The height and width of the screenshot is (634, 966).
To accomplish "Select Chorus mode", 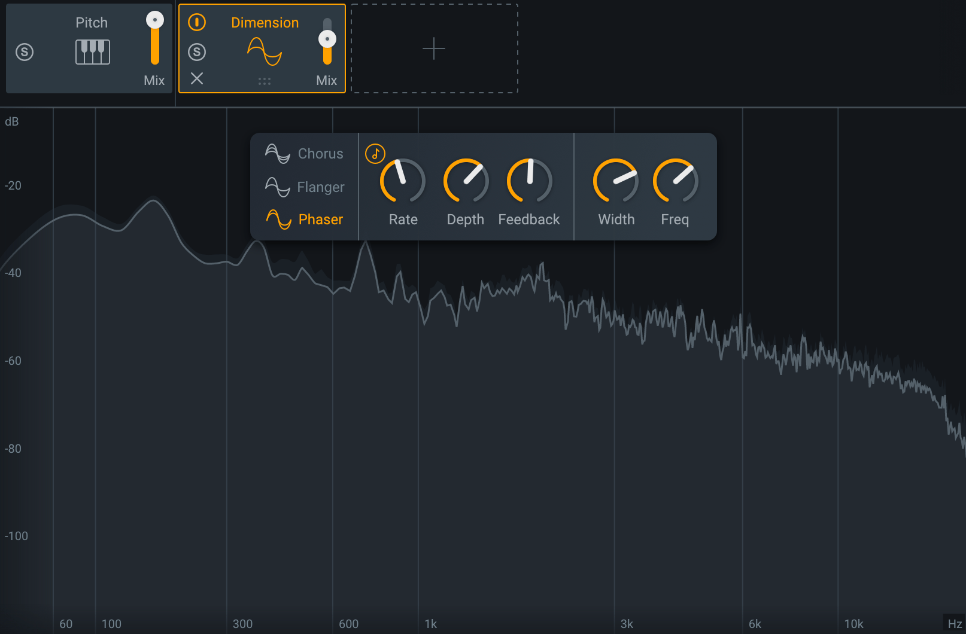I will [x=305, y=154].
